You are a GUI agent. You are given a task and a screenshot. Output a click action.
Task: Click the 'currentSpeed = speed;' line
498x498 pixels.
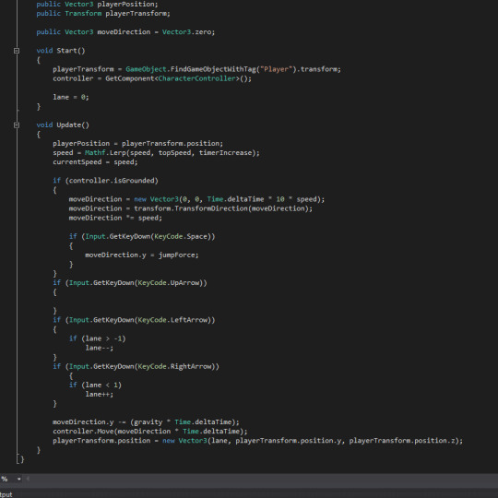[x=95, y=162]
